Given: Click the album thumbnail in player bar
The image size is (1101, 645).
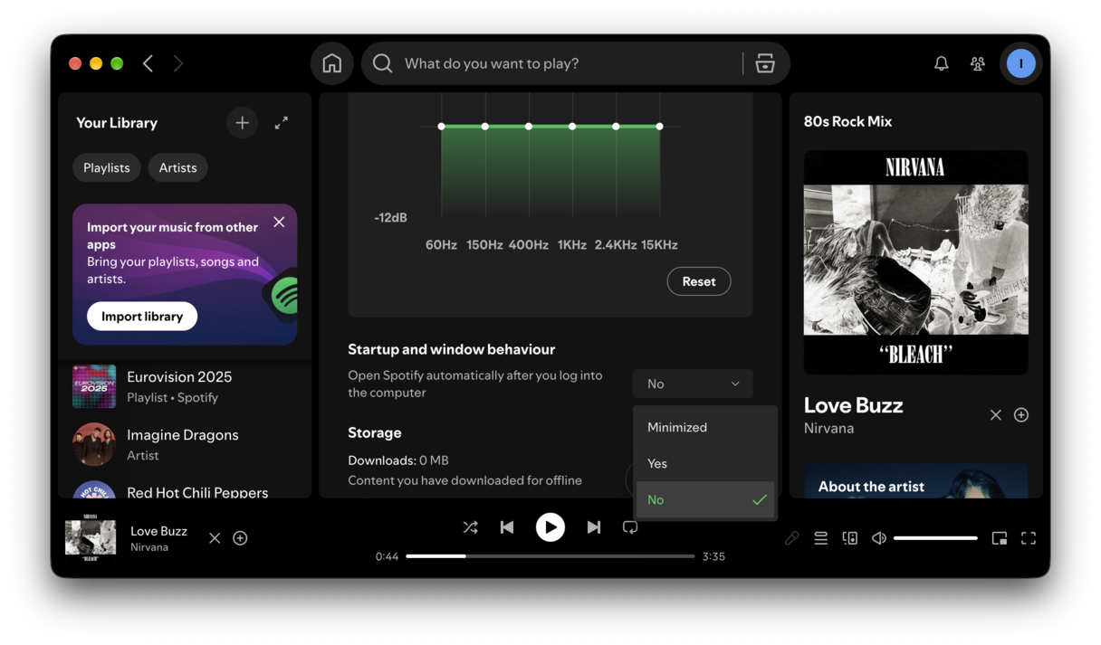Looking at the screenshot, I should pos(91,538).
